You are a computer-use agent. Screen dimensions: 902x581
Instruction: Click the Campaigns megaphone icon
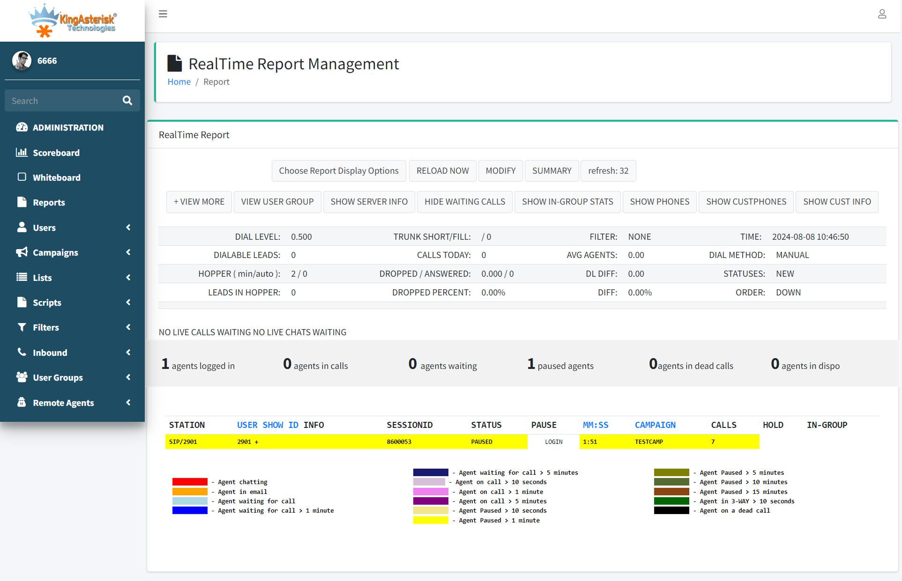(x=22, y=252)
